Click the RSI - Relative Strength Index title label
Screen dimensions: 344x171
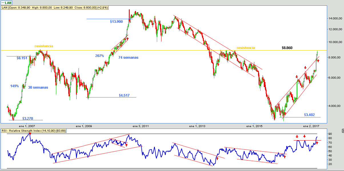pyautogui.click(x=34, y=131)
